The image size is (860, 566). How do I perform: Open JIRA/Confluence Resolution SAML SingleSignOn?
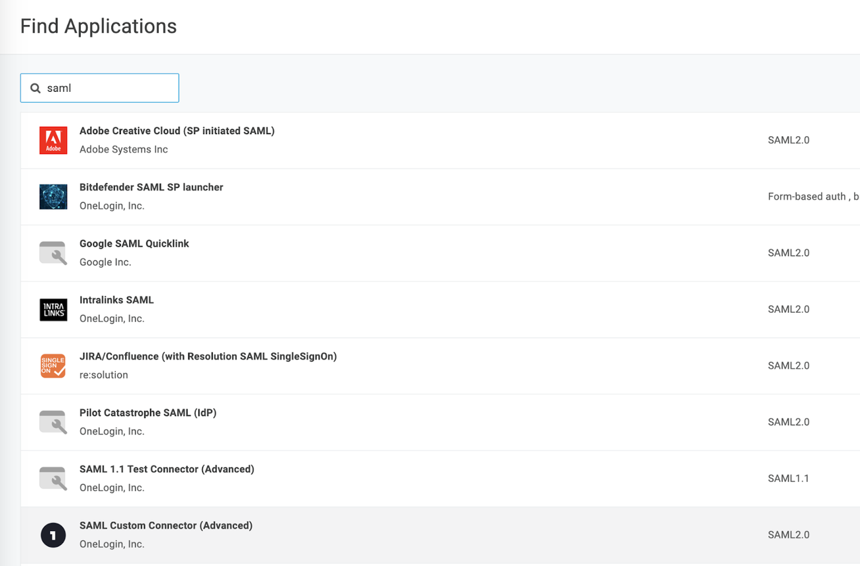click(208, 356)
